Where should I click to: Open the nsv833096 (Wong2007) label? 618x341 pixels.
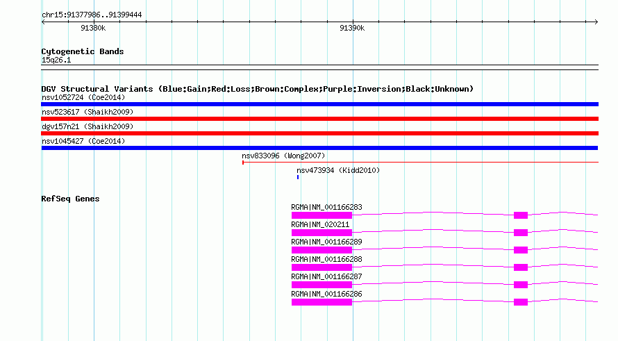(283, 156)
